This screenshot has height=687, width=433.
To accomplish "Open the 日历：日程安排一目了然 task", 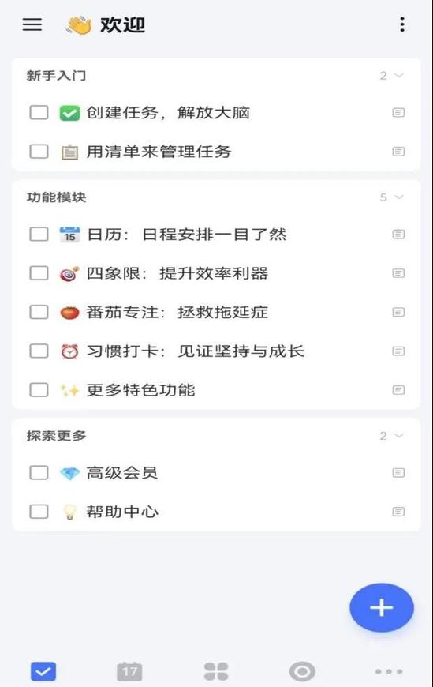I will (x=186, y=235).
